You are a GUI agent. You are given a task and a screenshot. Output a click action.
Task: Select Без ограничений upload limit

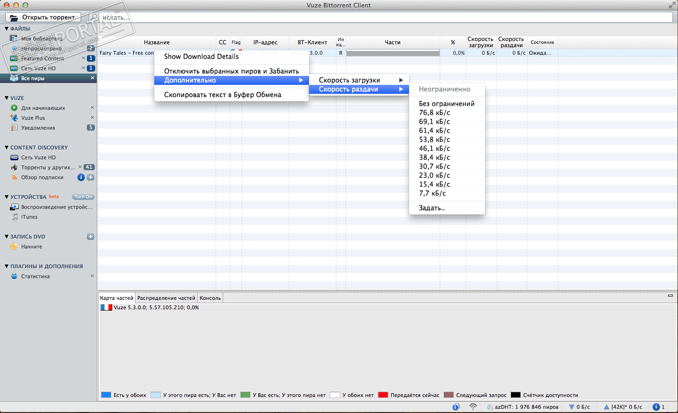pos(447,104)
